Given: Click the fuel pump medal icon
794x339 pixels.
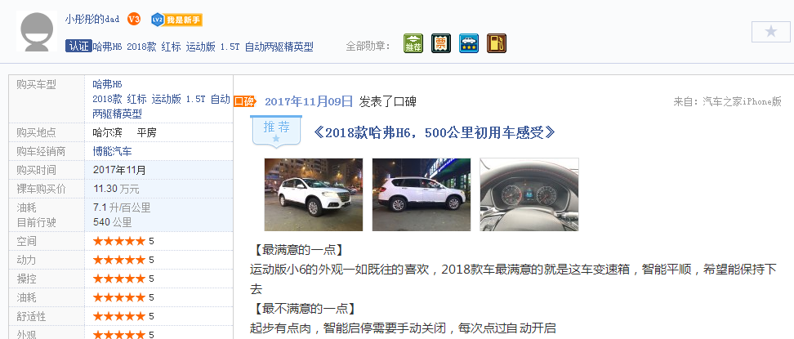Looking at the screenshot, I should coord(497,43).
